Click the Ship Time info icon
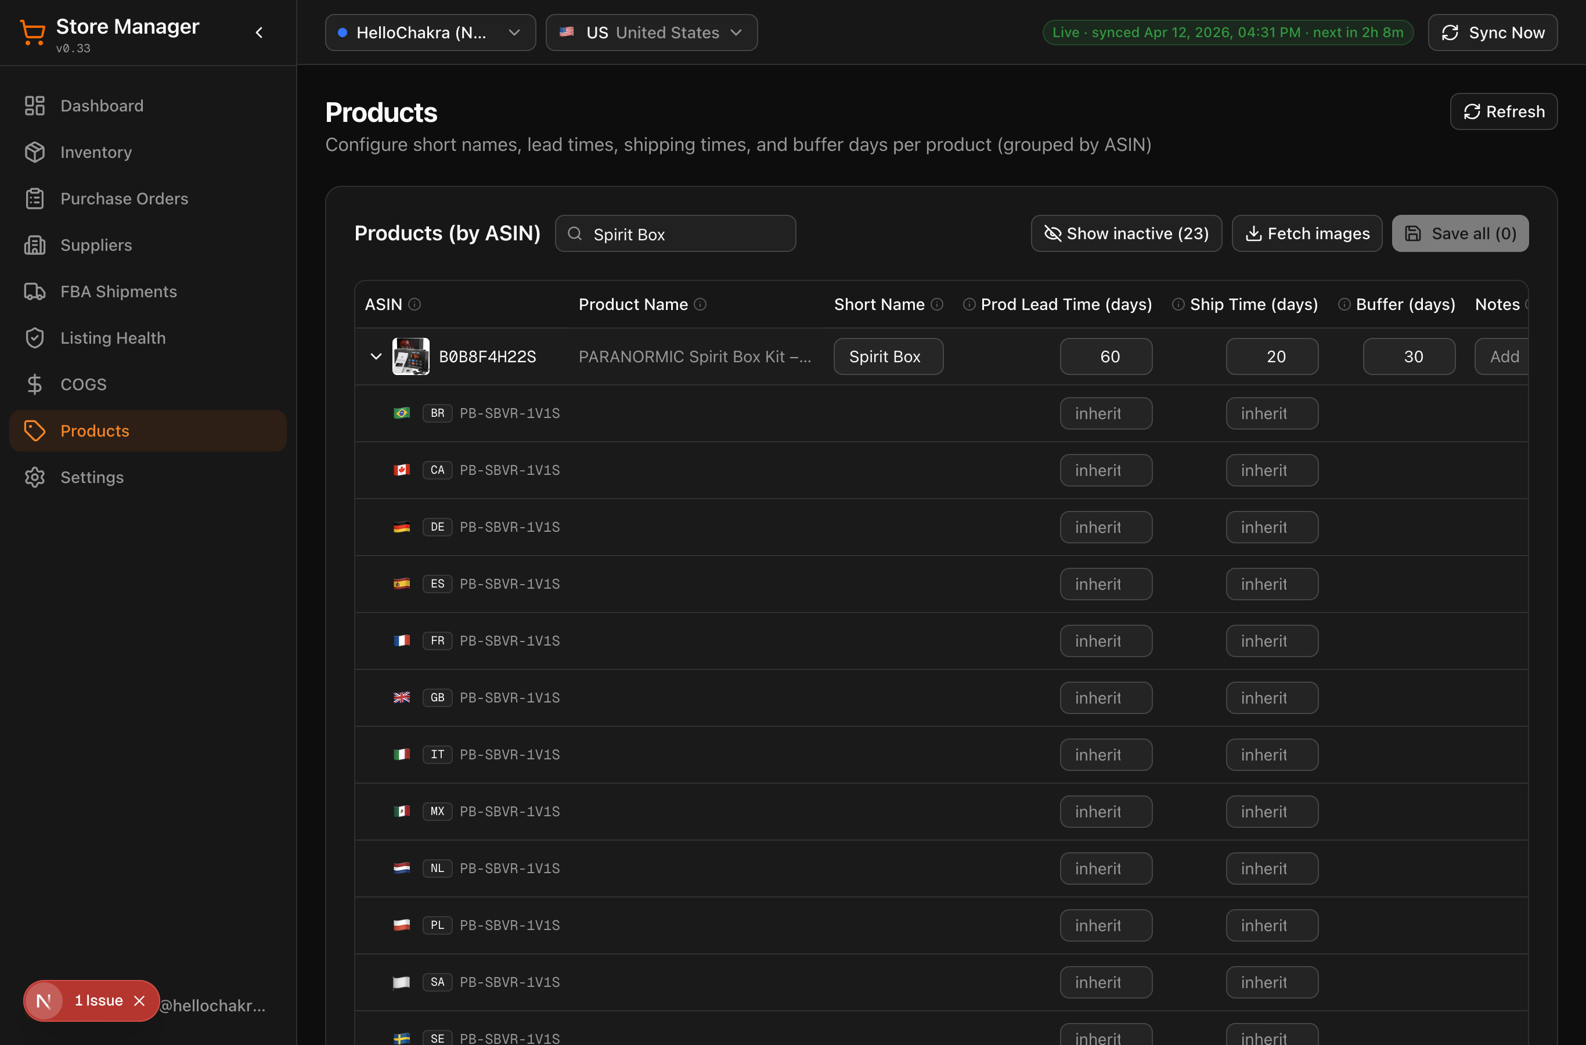 point(1178,304)
